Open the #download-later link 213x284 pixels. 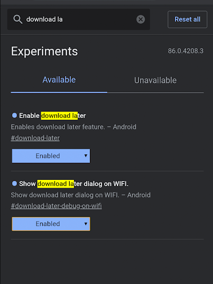pos(35,138)
